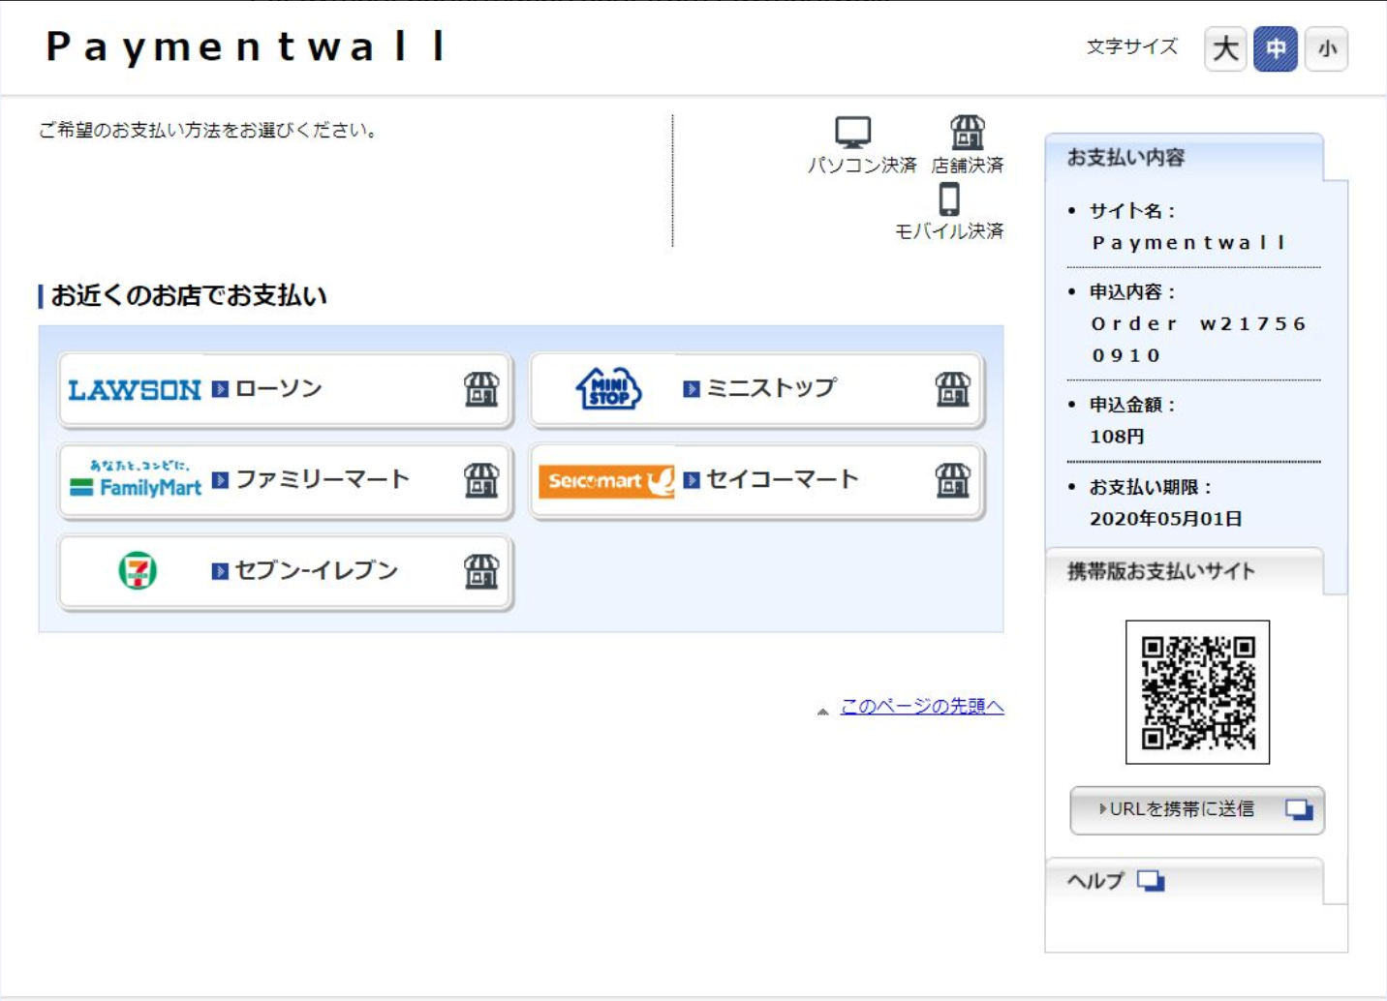Click the store icon in the Seven-Eleven row
The height and width of the screenshot is (1001, 1387).
(x=481, y=571)
